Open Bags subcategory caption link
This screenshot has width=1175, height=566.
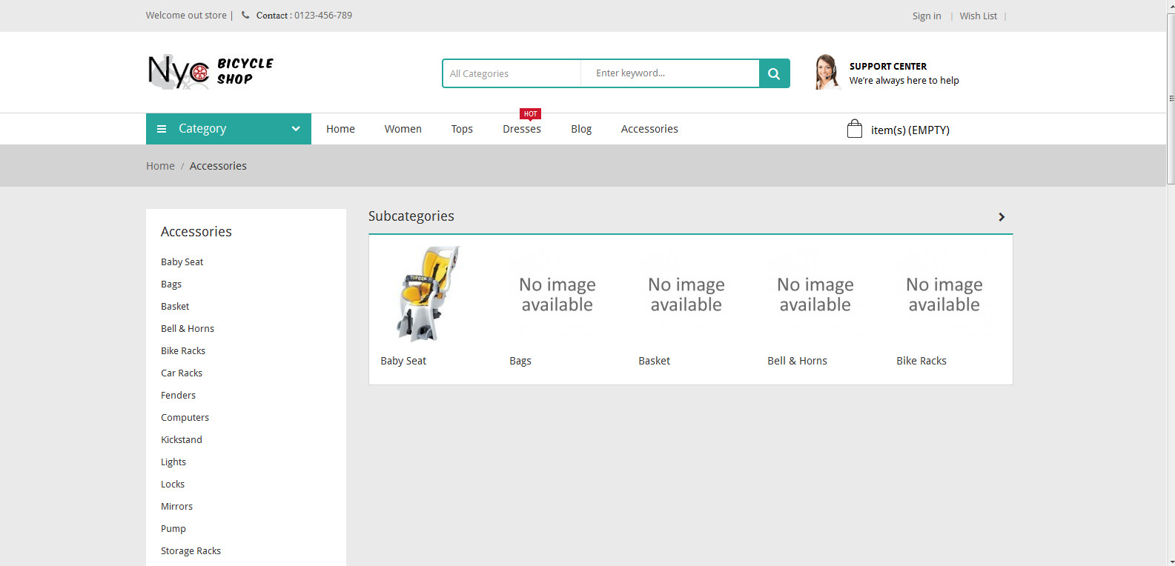(x=520, y=361)
